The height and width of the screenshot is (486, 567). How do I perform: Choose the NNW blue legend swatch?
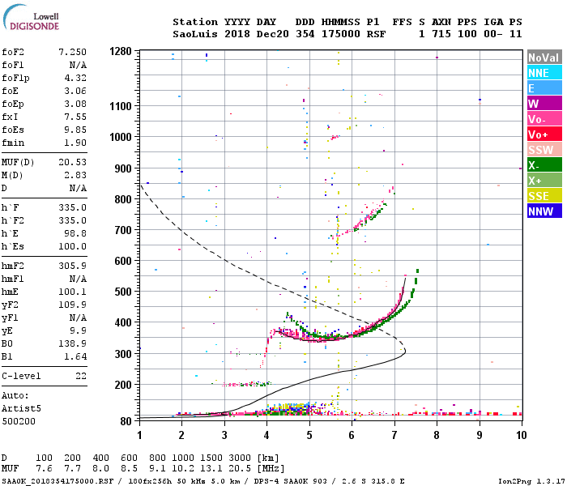pos(544,211)
